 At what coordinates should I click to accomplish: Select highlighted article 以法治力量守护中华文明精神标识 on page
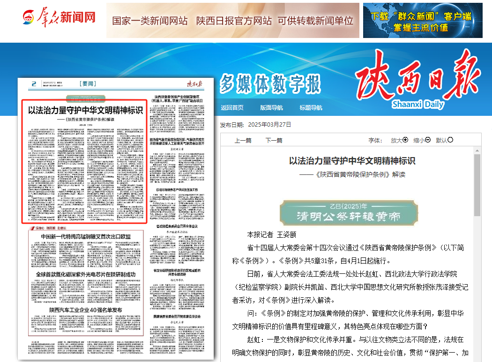(x=85, y=111)
